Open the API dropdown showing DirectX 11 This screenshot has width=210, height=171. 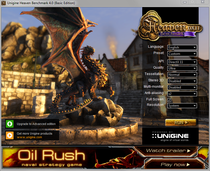[182, 62]
